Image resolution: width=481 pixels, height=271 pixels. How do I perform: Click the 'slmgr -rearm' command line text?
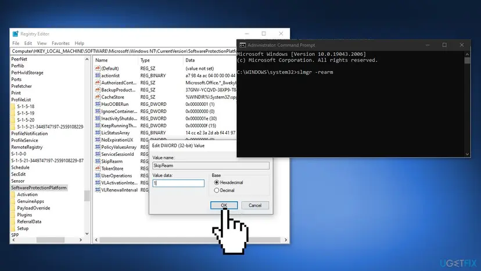click(315, 72)
